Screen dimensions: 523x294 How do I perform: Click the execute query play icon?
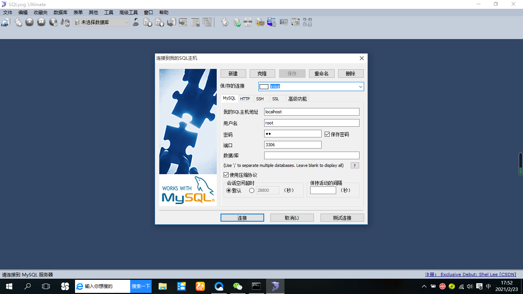[29, 22]
